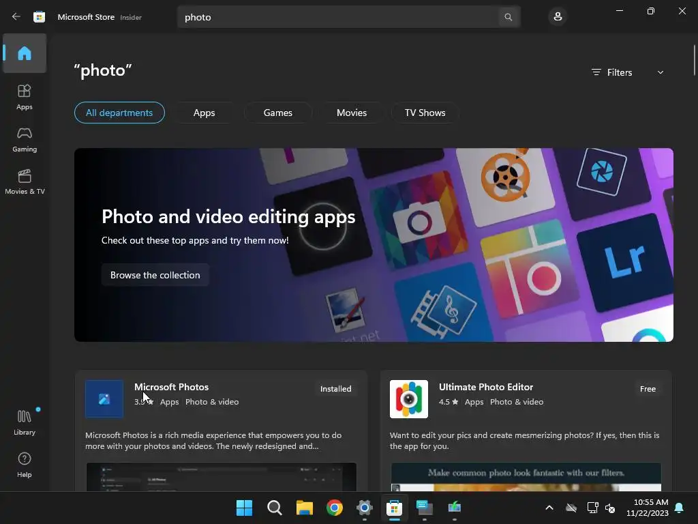Click the Photo and video editing apps banner title
The width and height of the screenshot is (698, 524).
pos(228,216)
